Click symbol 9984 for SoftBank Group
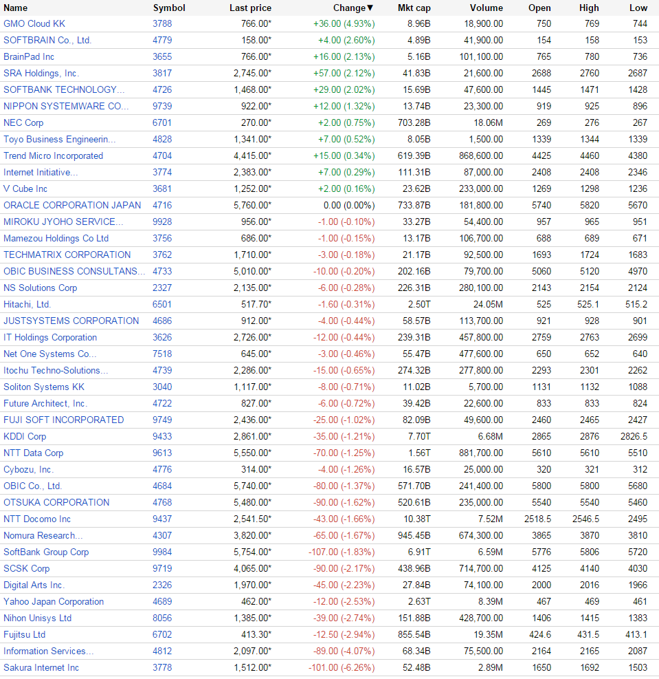 click(162, 552)
